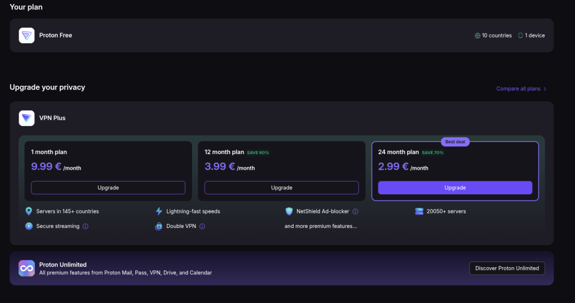This screenshot has width=575, height=303.
Task: Click the VPN Plus heading
Action: pyautogui.click(x=52, y=118)
